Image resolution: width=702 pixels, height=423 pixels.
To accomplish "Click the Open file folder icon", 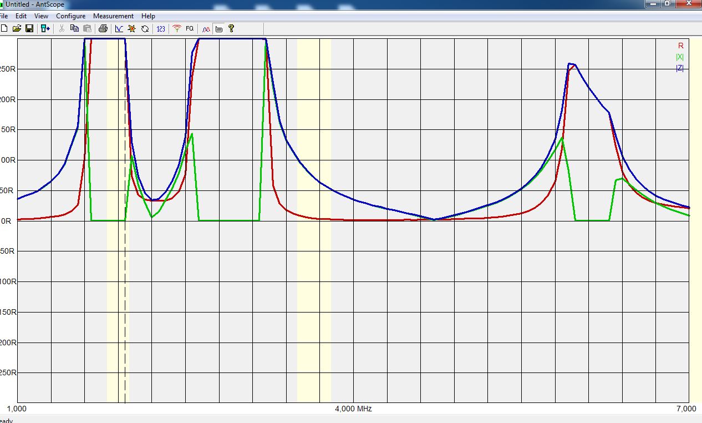I will tap(17, 28).
